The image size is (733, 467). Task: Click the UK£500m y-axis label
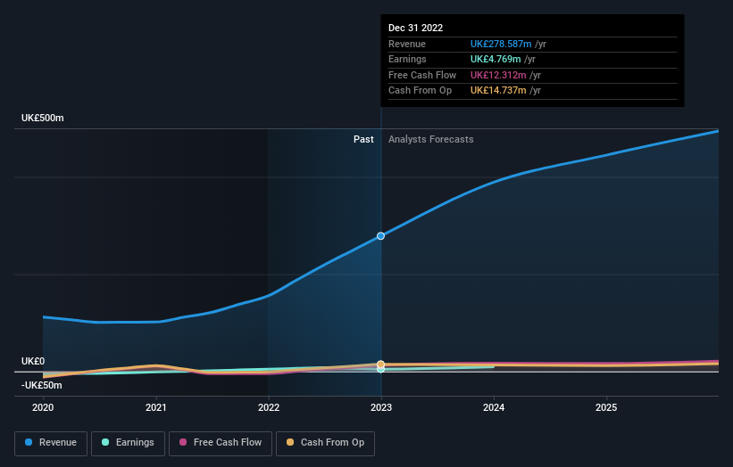(43, 118)
